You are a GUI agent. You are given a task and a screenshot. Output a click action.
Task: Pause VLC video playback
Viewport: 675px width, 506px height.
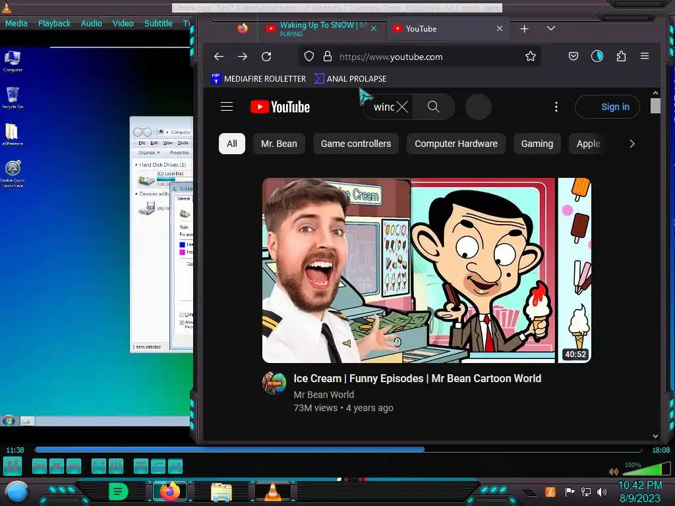pos(13,466)
